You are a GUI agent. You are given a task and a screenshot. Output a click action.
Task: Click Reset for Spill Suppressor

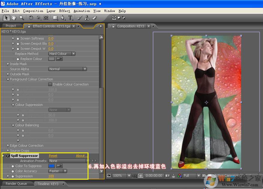point(53,156)
